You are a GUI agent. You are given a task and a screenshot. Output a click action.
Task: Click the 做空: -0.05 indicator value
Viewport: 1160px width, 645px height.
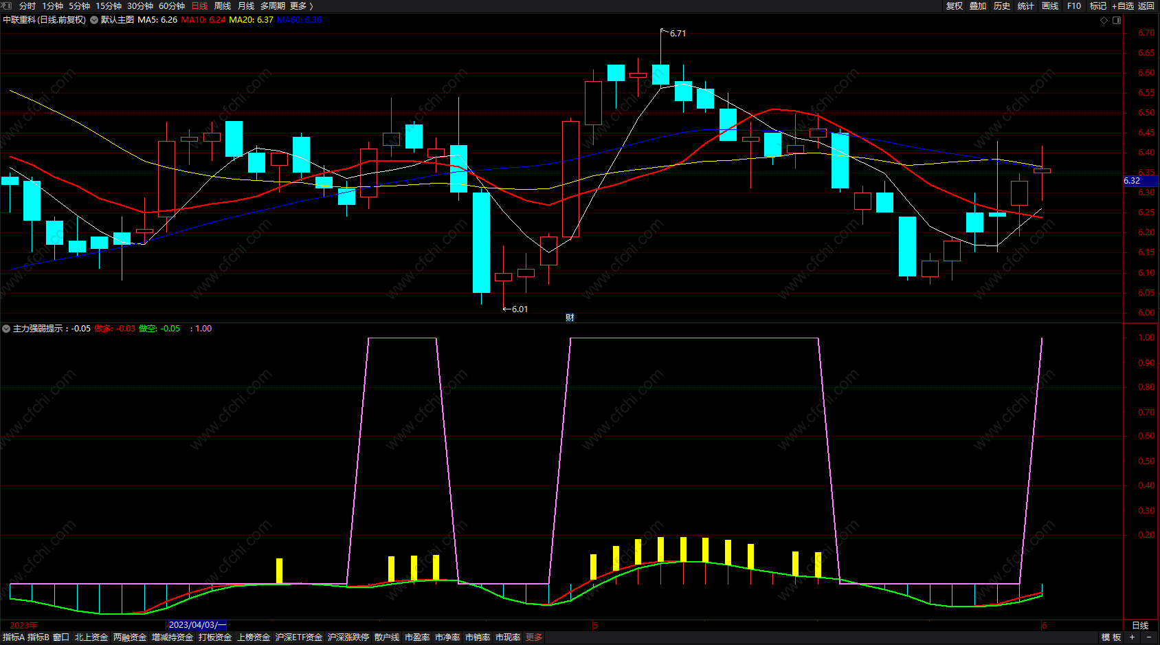pyautogui.click(x=159, y=329)
